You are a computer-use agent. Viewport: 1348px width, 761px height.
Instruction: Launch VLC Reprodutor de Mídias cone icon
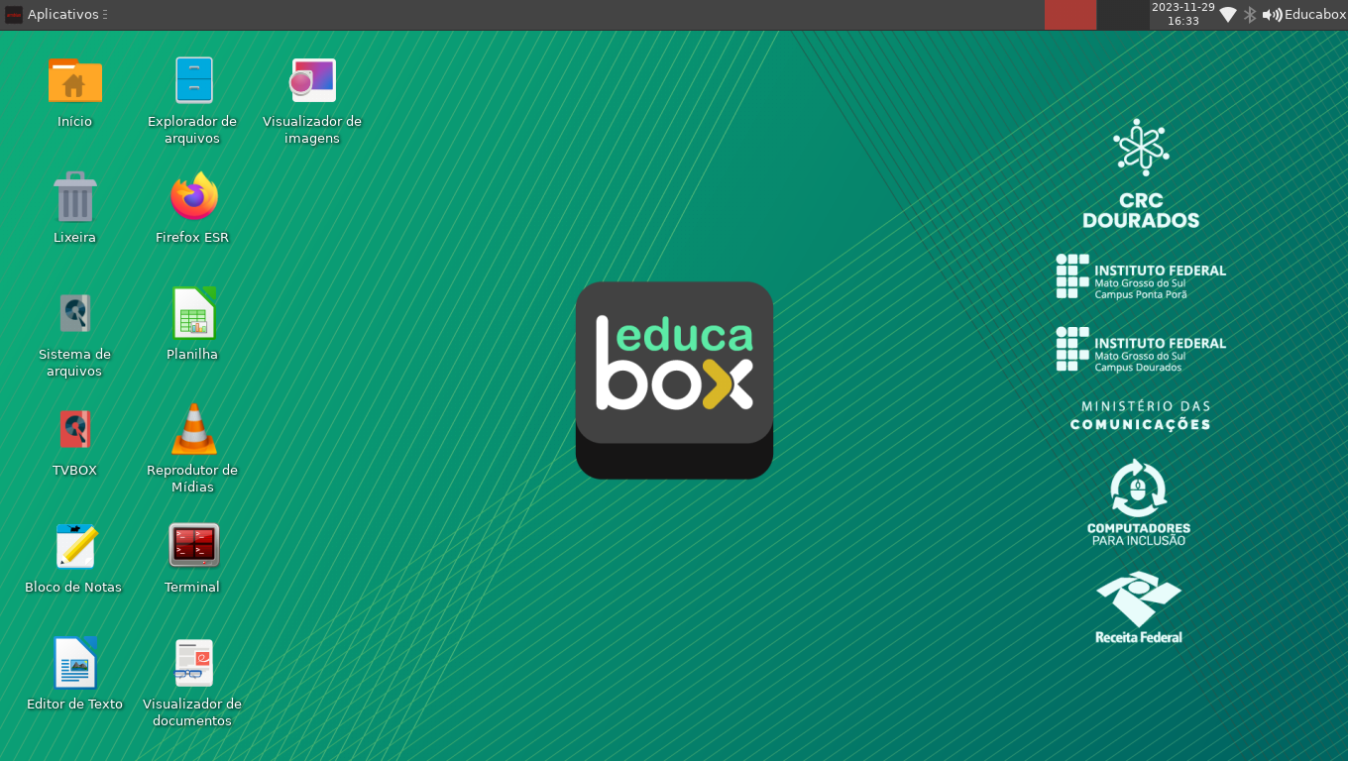(193, 429)
